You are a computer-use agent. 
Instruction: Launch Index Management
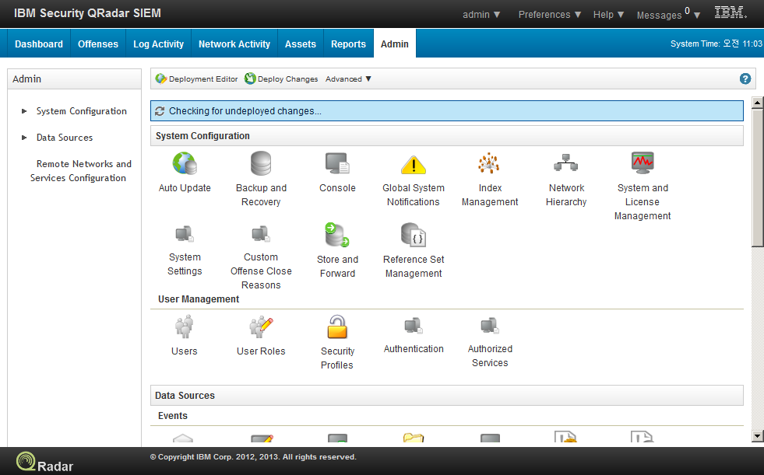[490, 164]
